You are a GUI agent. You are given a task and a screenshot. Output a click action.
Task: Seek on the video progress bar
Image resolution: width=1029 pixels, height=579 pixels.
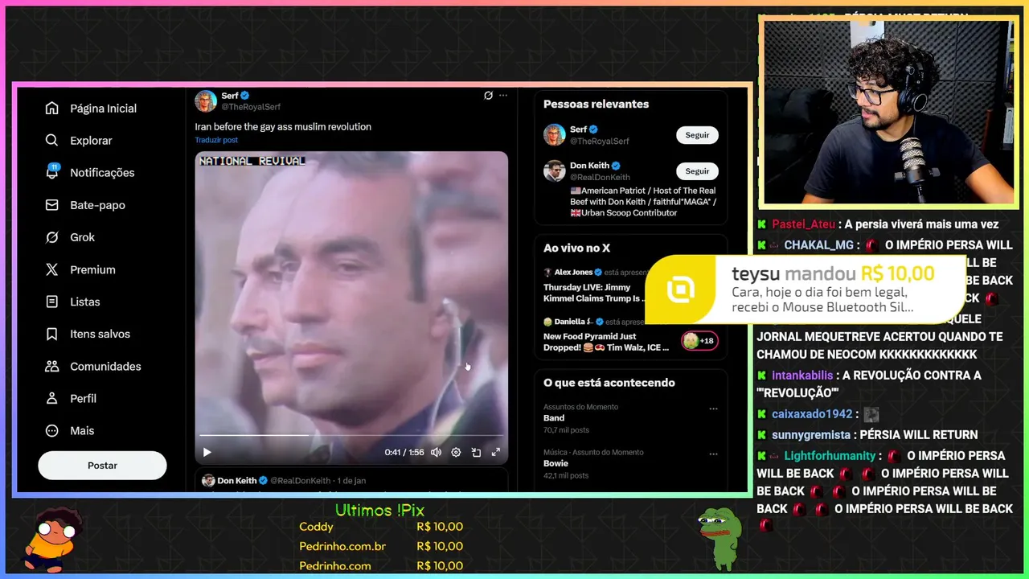(x=351, y=436)
